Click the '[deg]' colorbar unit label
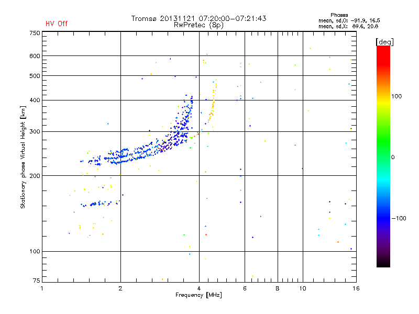419x314 pixels. (x=384, y=42)
